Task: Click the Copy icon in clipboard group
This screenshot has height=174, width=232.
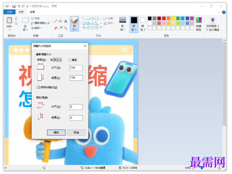Action: [16, 23]
